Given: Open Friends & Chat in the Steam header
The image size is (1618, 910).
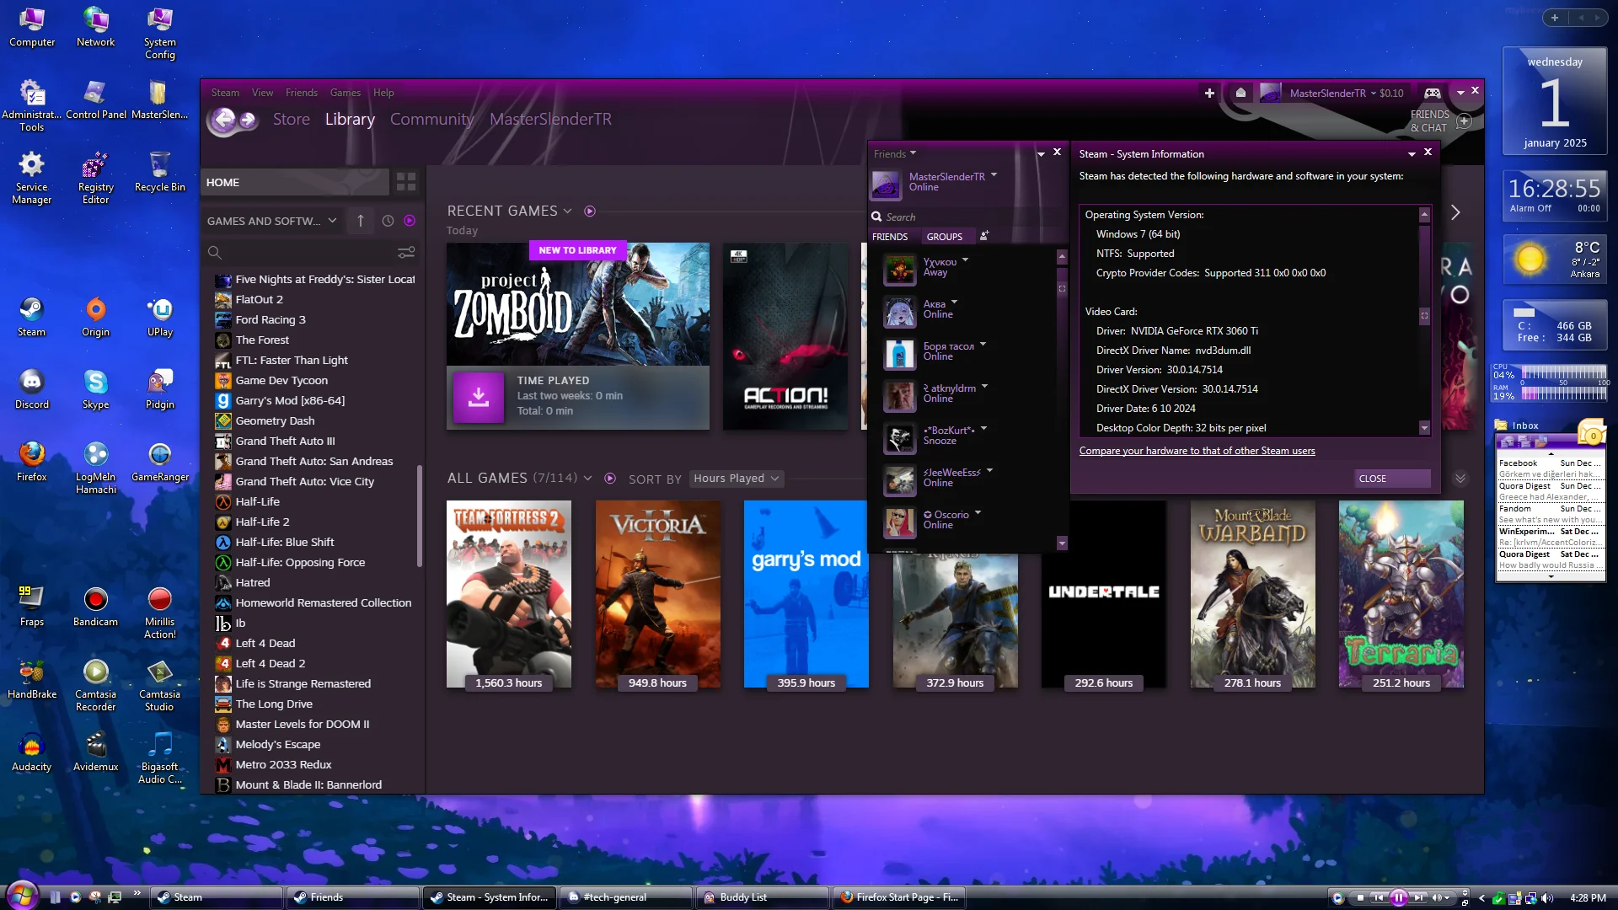Looking at the screenshot, I should tap(1440, 121).
